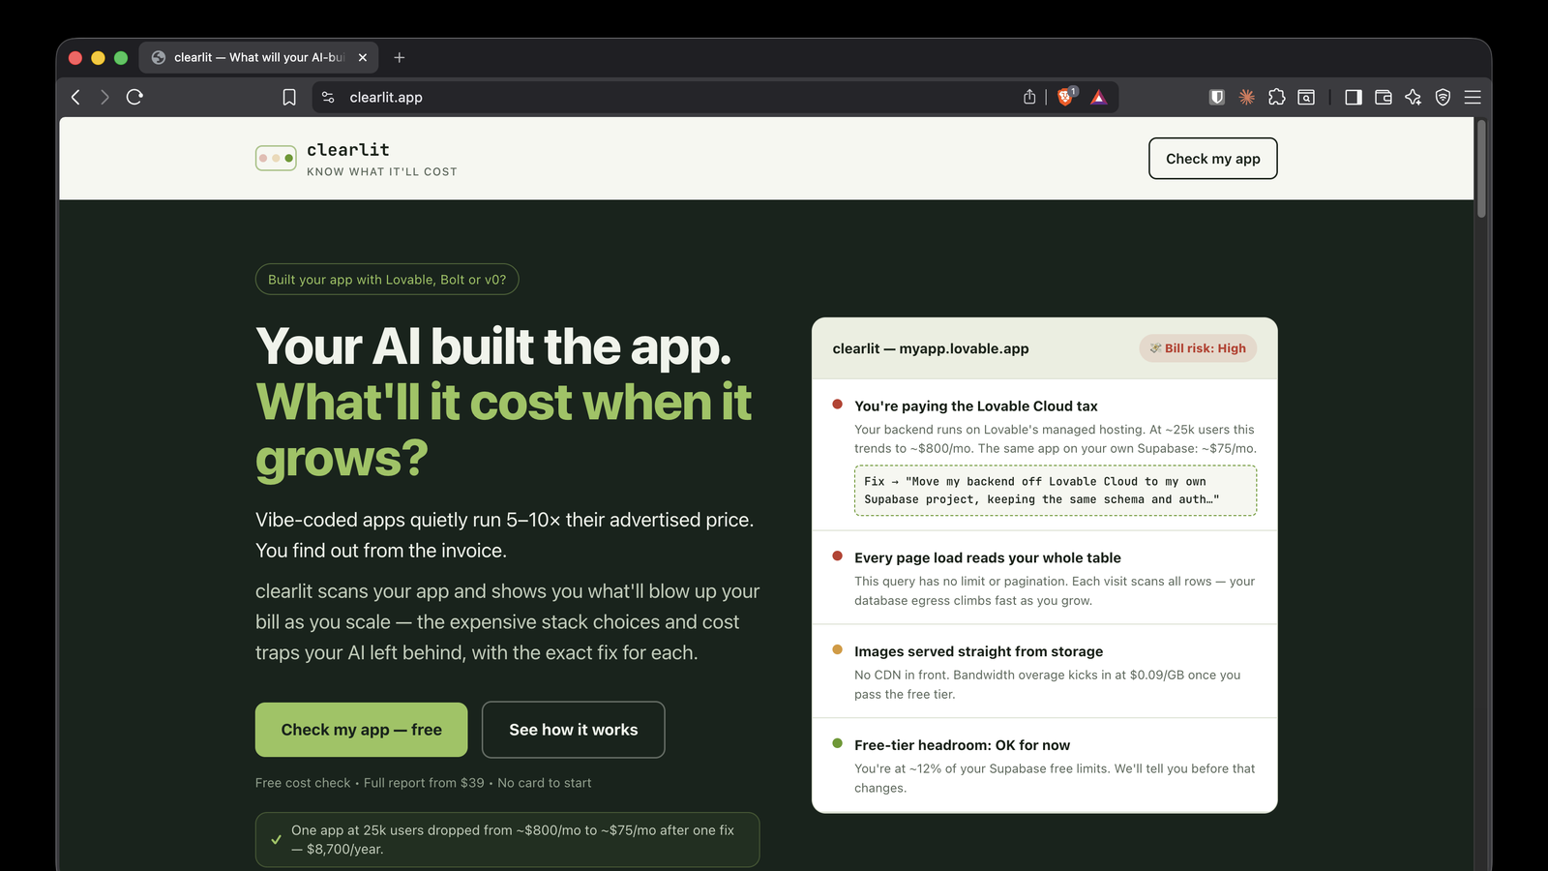
Task: Click the "What'll it cost when it grows?" headline
Action: [503, 430]
